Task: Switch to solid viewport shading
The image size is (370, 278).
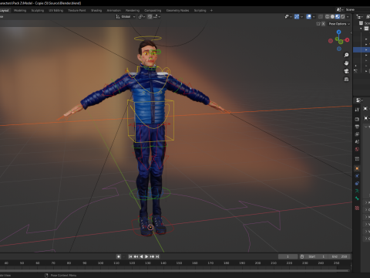Action: pos(332,17)
